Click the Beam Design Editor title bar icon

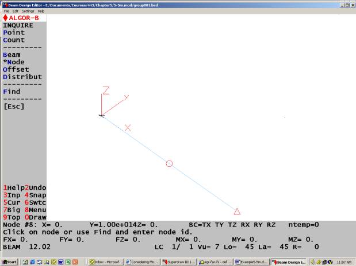coord(5,5)
